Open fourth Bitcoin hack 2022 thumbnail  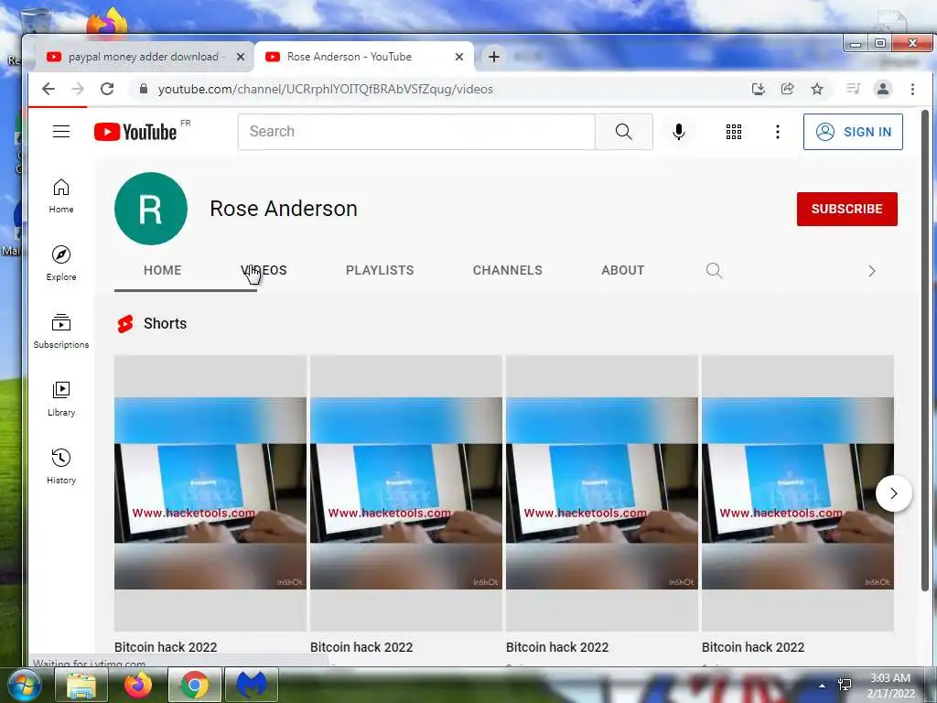pos(798,493)
